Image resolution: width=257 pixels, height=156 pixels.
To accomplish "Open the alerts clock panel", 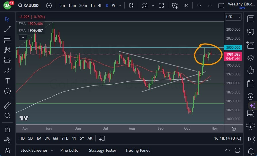I will pos(250,32).
